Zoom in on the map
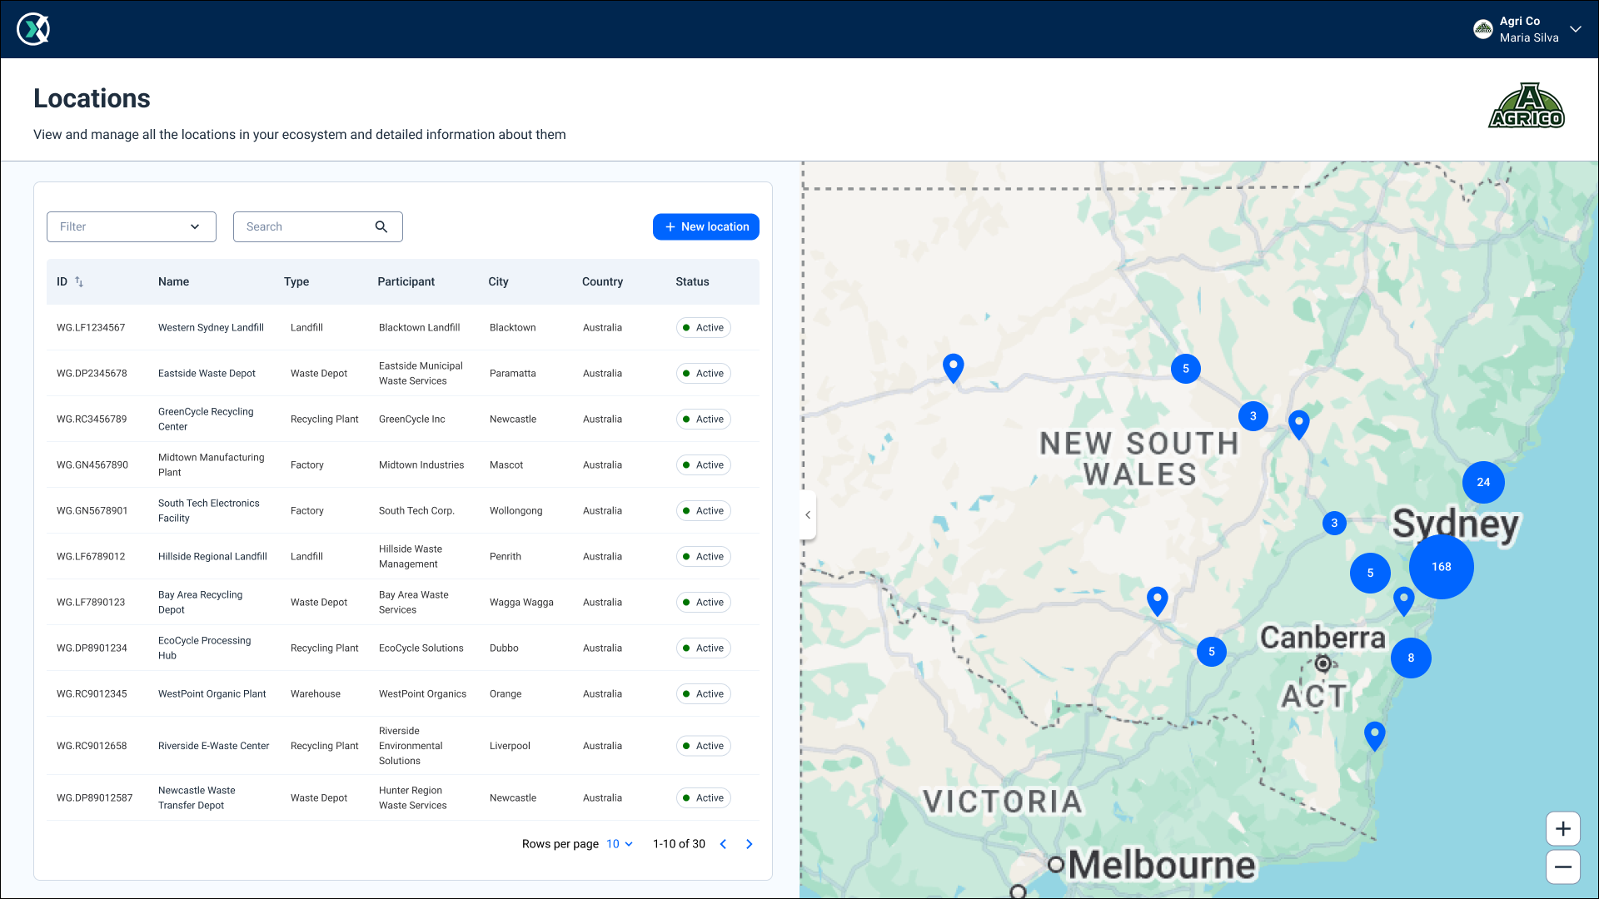 point(1562,829)
